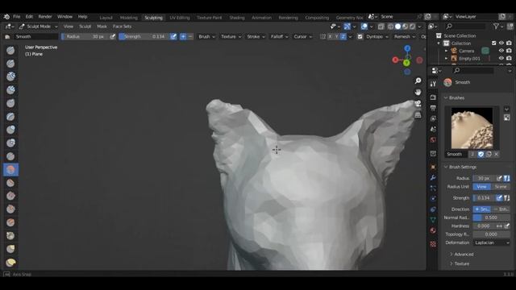Viewport: 516px width, 290px height.
Task: Open the Sculpt Mode dropdown
Action: (38, 27)
